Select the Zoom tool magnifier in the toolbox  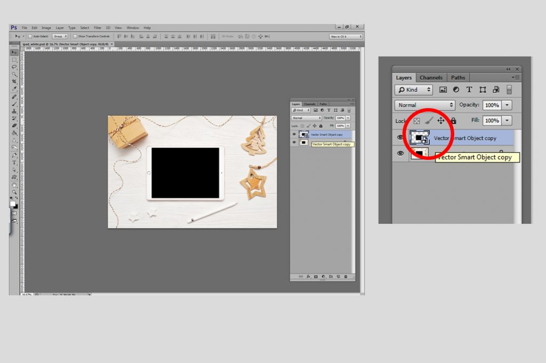(x=14, y=192)
